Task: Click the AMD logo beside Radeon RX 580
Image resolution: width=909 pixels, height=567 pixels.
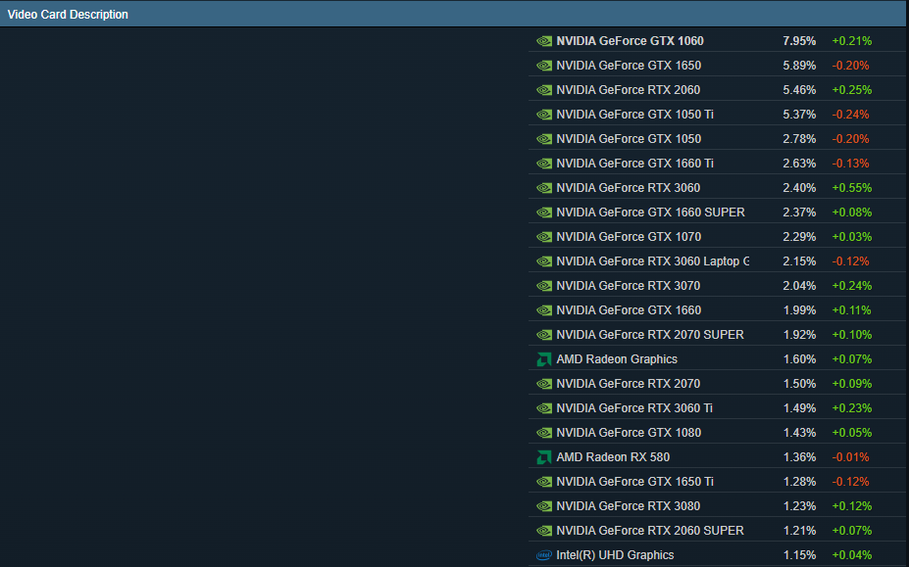Action: (x=544, y=457)
